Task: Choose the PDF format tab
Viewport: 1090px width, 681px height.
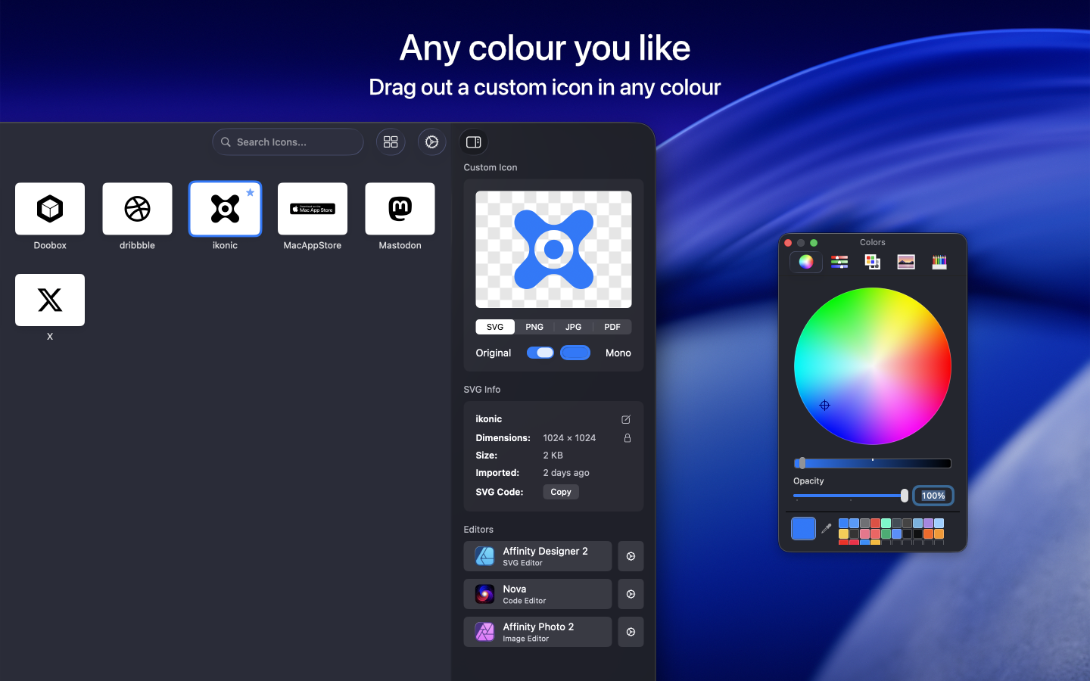Action: (x=612, y=327)
